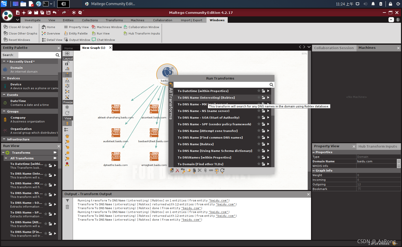Click the layout lock icon under Layout
Screen dimensions: 402x247
click(x=67, y=63)
